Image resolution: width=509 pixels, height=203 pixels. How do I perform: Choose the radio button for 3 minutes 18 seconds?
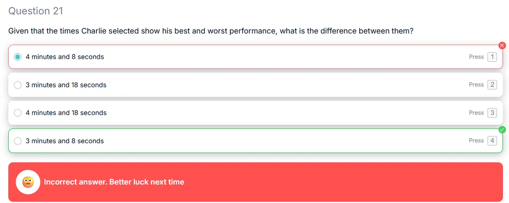(18, 85)
